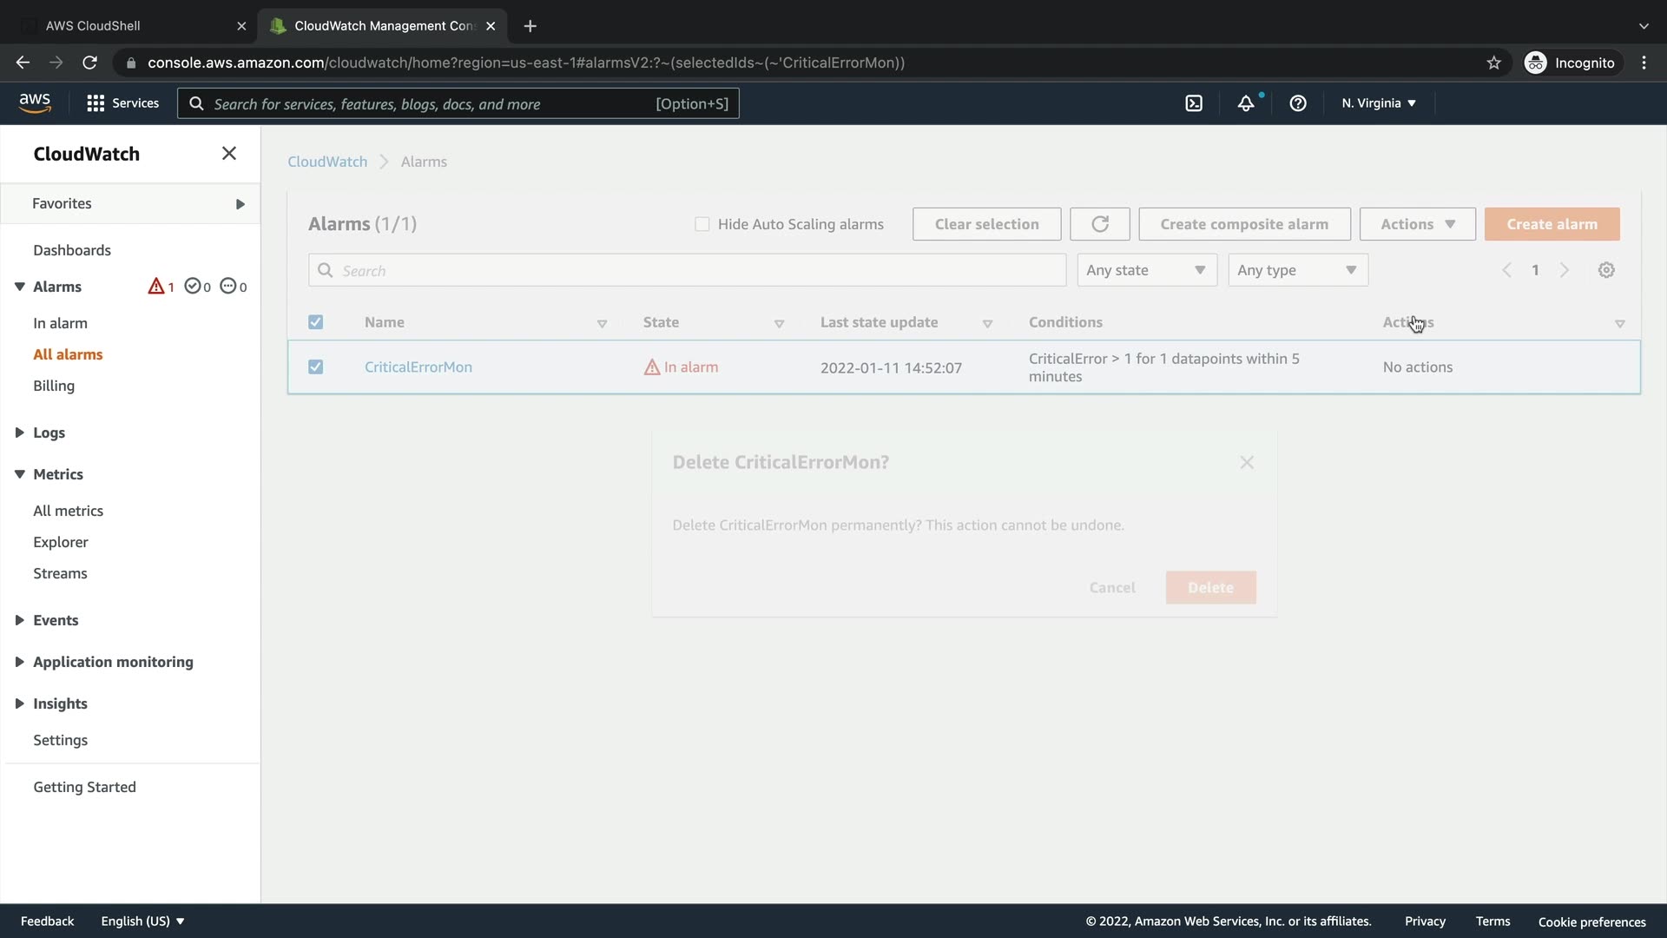Select All metrics in sidebar

tap(68, 511)
